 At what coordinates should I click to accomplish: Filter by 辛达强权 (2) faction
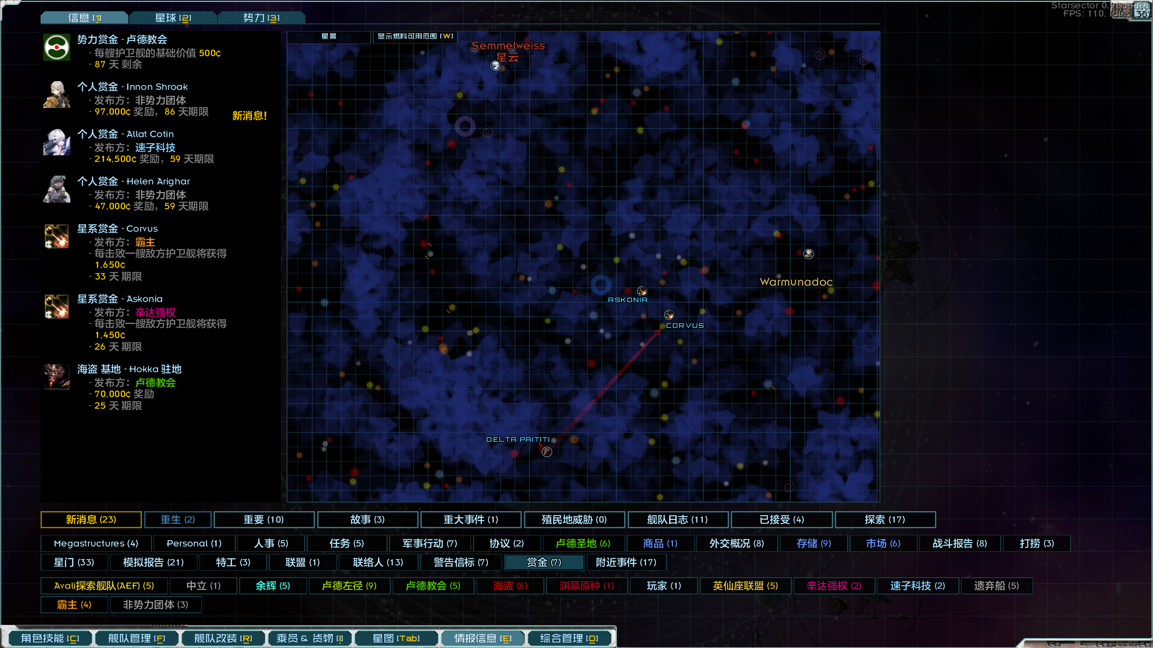834,586
